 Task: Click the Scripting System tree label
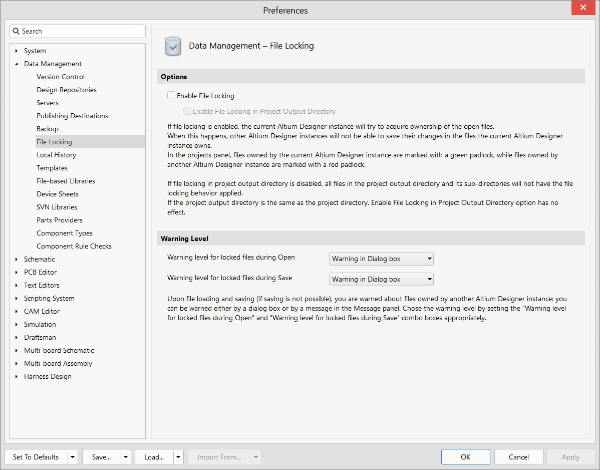coord(49,298)
